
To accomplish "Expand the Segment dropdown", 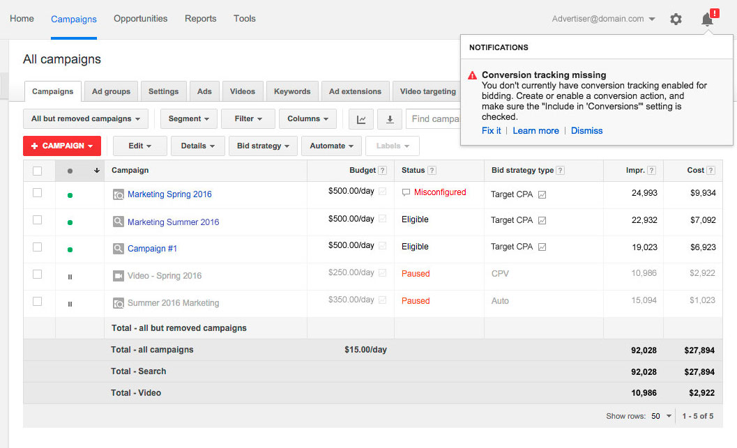I will (x=189, y=119).
